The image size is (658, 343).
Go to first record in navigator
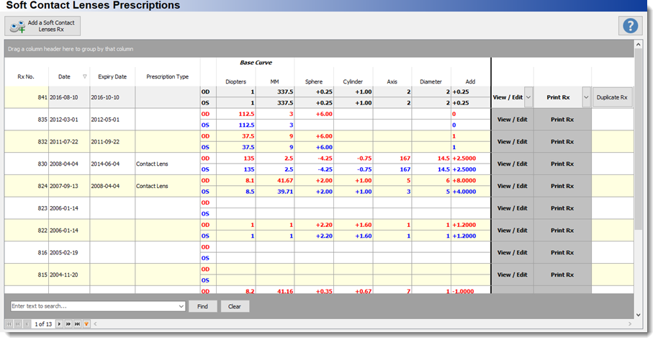(x=9, y=324)
